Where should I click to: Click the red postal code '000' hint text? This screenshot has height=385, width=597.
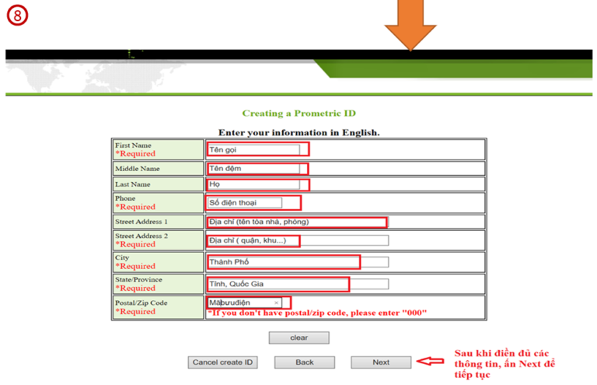(317, 313)
